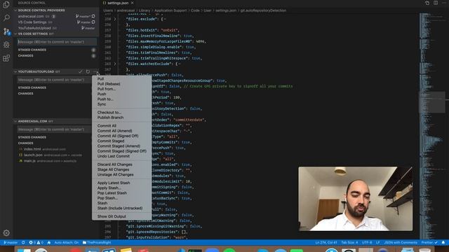This screenshot has height=252, width=449.
Task: Open the Source Control view icon
Action: [x=6, y=31]
